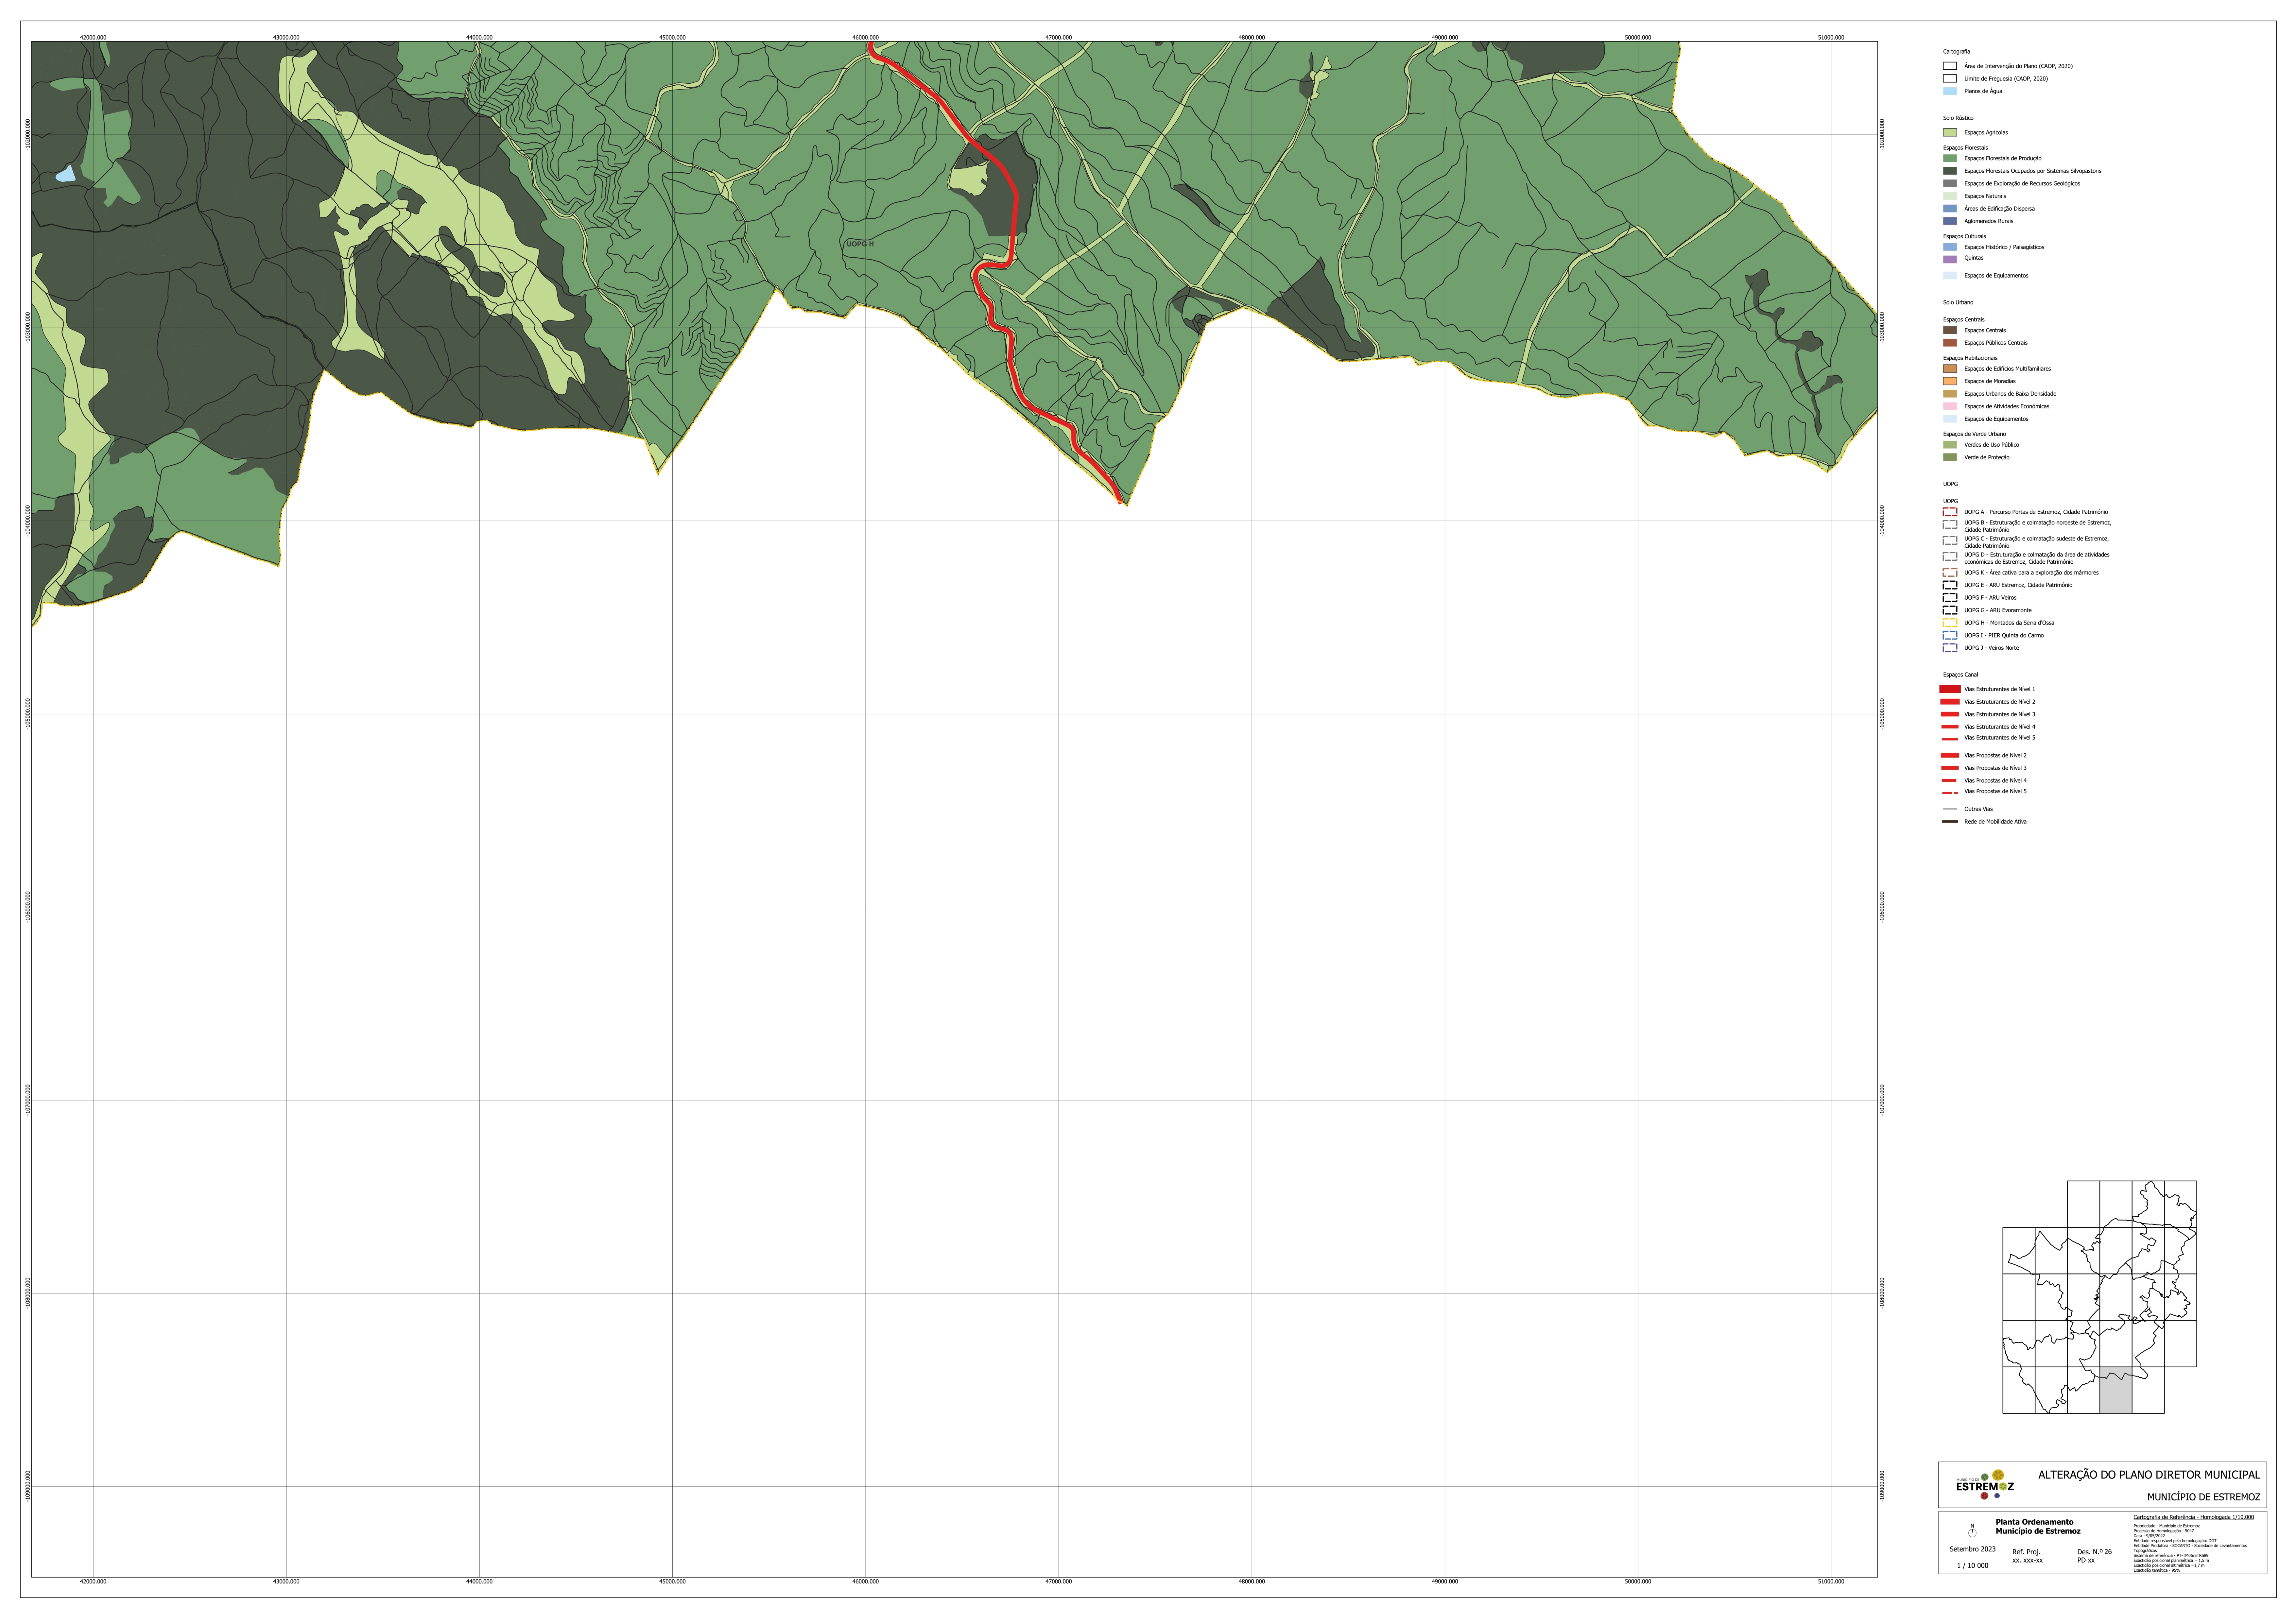Click the Espaços Agrícolas light green swatch
The image size is (2296, 1624).
[x=1950, y=132]
